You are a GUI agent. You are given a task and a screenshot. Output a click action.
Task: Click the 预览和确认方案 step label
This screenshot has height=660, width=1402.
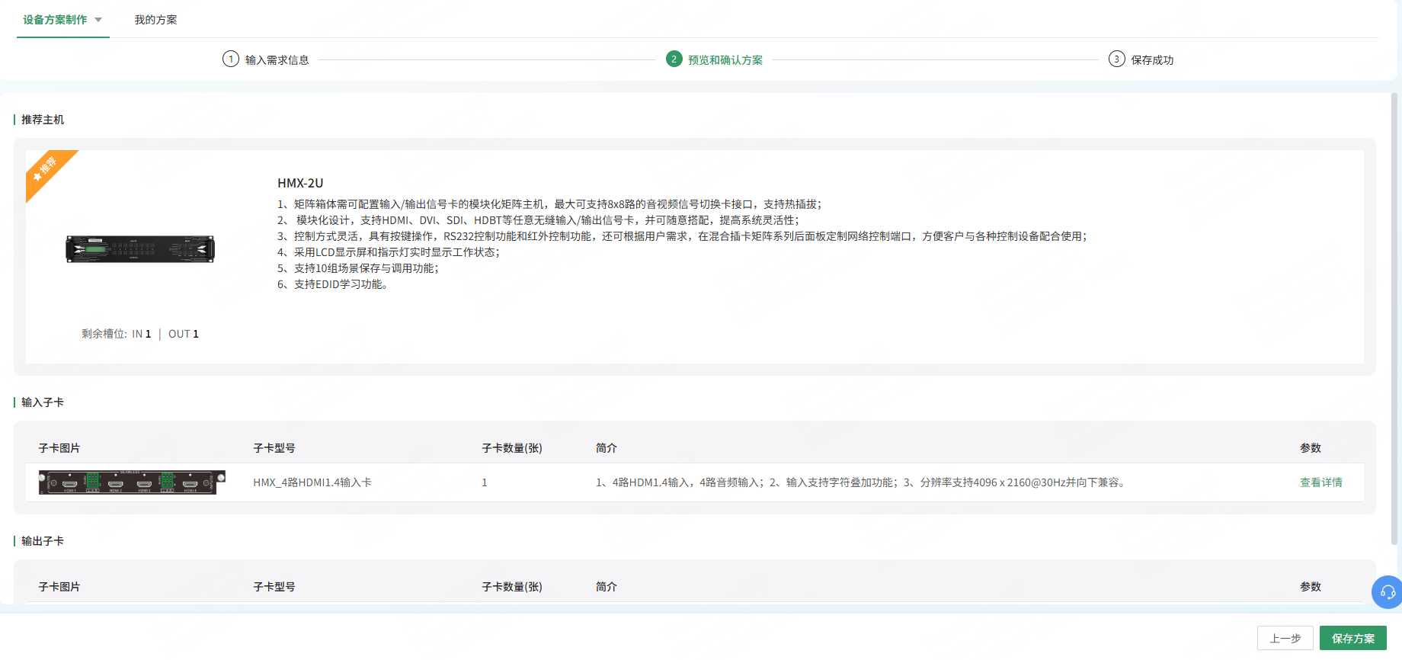(725, 60)
